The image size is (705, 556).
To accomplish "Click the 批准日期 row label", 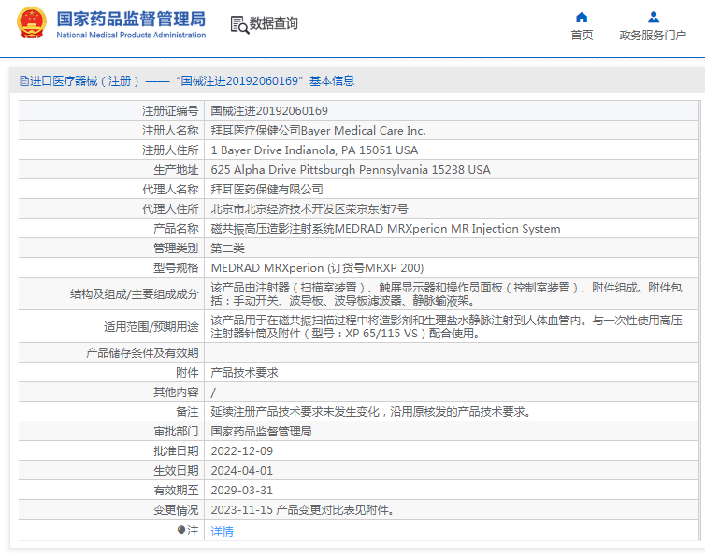I will tap(176, 450).
